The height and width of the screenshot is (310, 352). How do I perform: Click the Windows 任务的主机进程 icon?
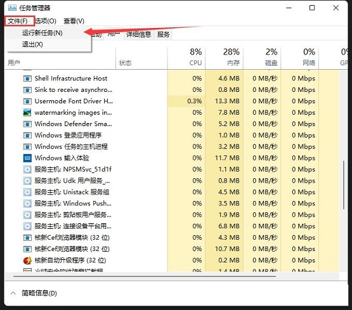(x=27, y=147)
